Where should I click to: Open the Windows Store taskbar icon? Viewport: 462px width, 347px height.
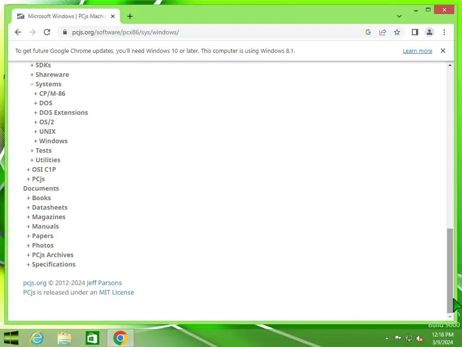click(x=92, y=338)
